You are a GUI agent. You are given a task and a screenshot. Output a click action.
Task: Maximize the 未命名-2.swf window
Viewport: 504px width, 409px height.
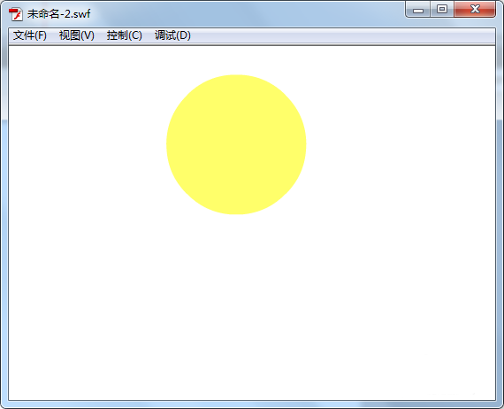point(442,10)
